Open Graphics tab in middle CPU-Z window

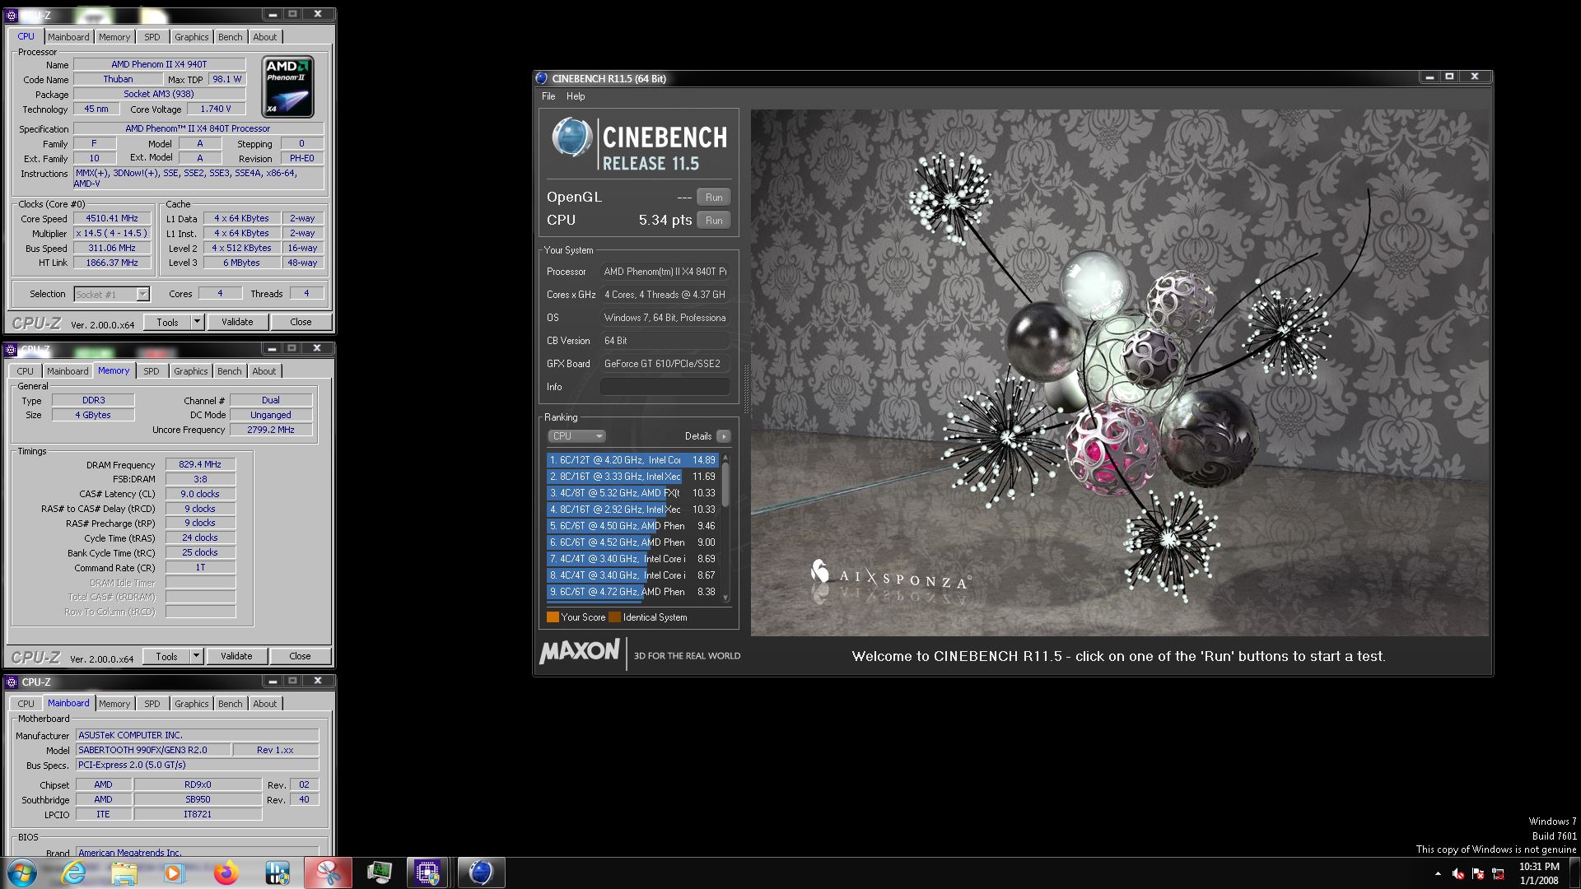pos(191,371)
